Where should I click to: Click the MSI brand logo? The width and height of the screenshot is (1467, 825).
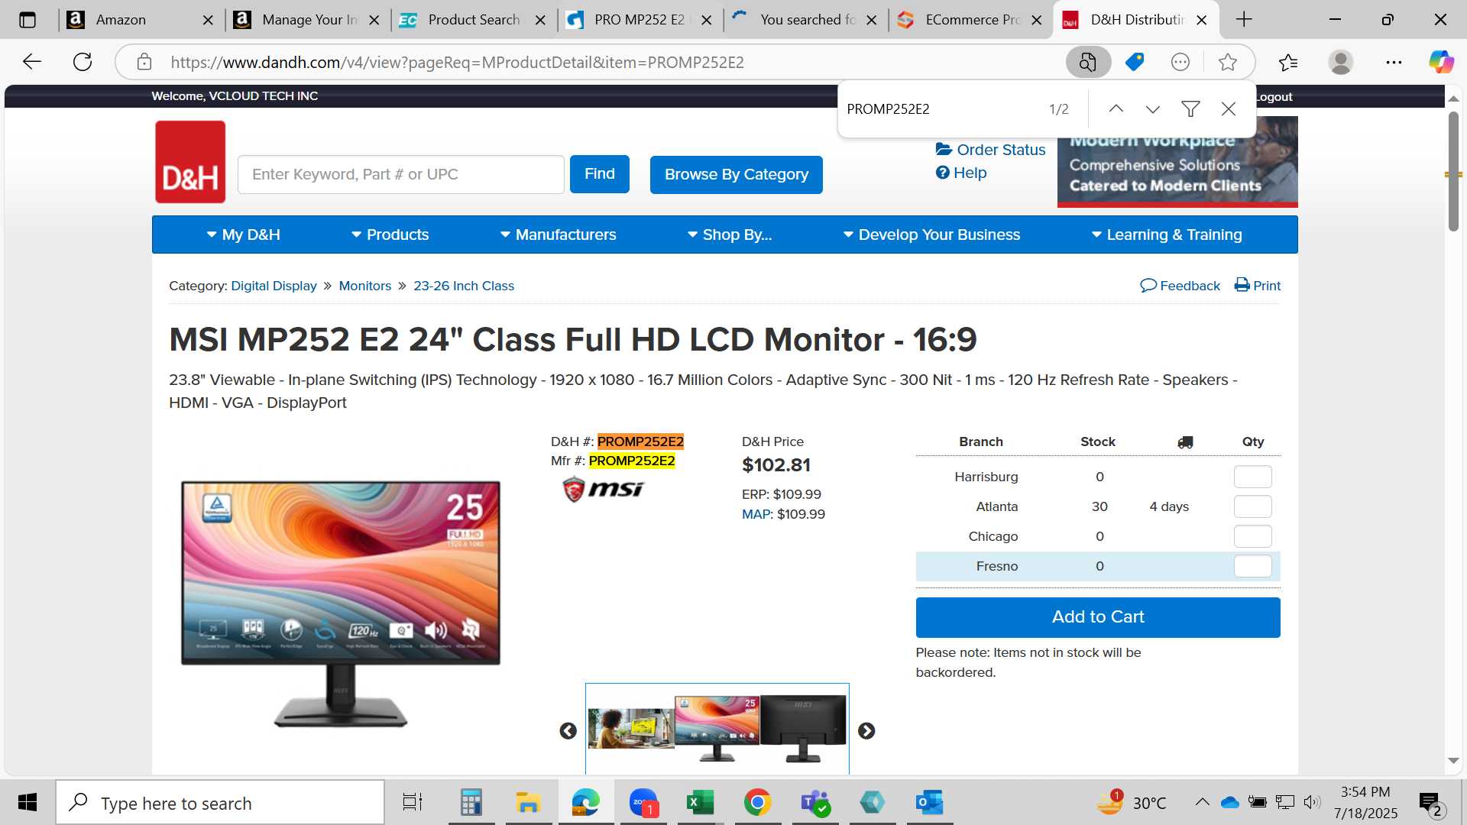(603, 489)
